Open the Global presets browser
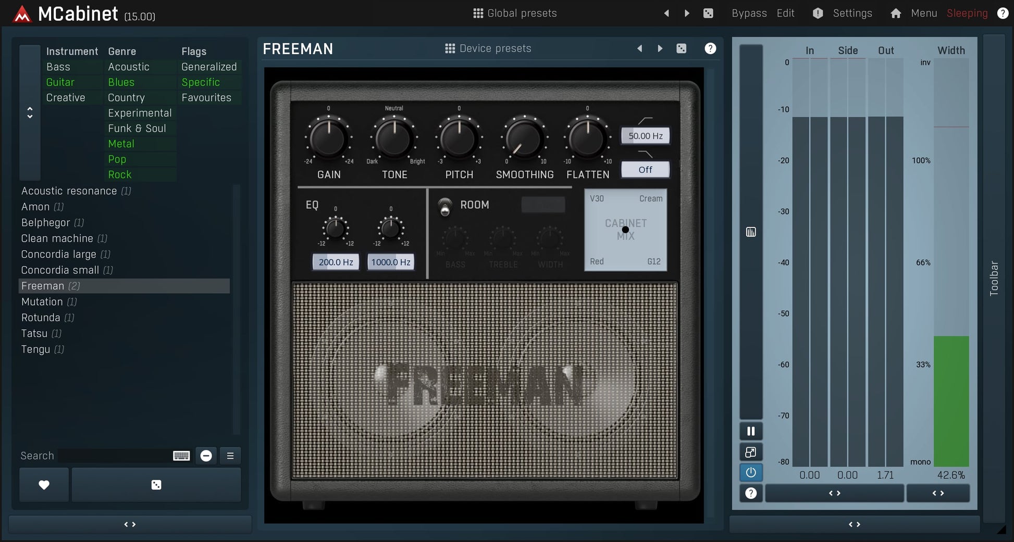This screenshot has height=542, width=1014. [x=514, y=14]
